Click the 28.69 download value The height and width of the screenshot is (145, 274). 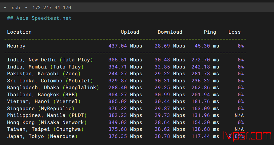click(162, 46)
